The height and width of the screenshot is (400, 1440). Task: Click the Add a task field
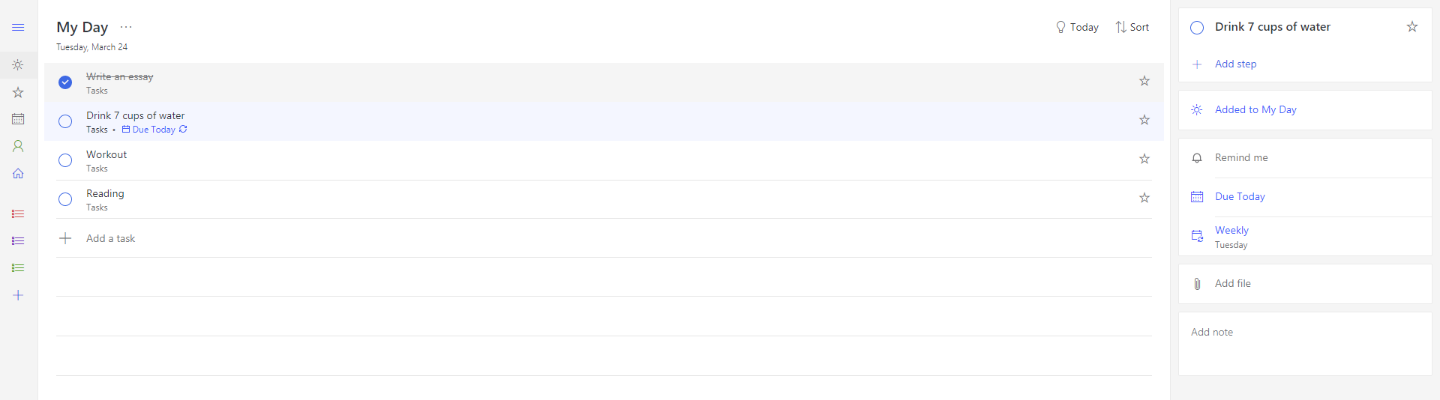click(x=111, y=238)
